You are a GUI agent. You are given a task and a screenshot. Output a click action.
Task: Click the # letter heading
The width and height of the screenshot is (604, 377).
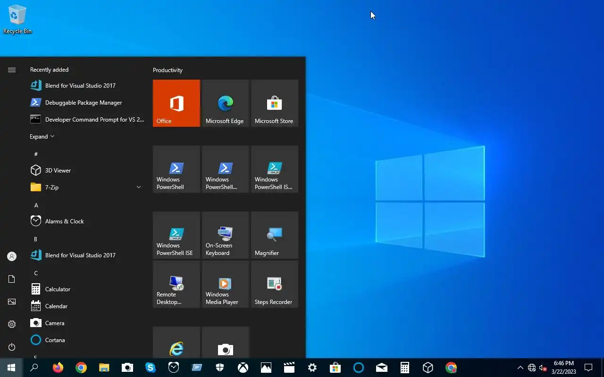pyautogui.click(x=36, y=154)
